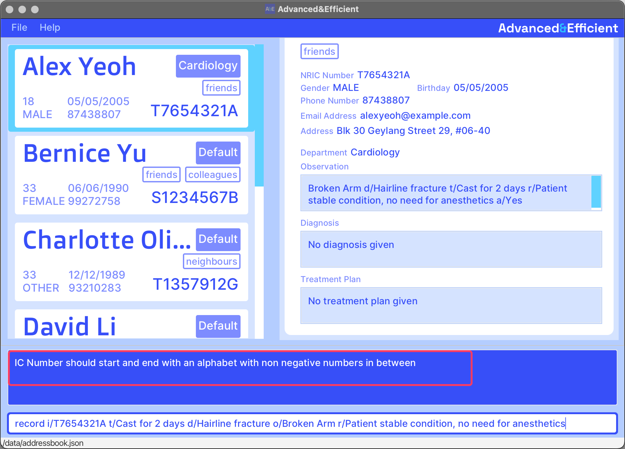Click the Observation box scrollbar thumb
Viewport: 625px width, 449px height.
point(596,192)
